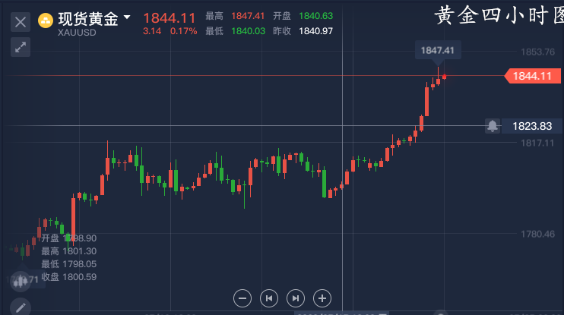
Task: Click the 1853.76 axis price label
Action: click(537, 52)
